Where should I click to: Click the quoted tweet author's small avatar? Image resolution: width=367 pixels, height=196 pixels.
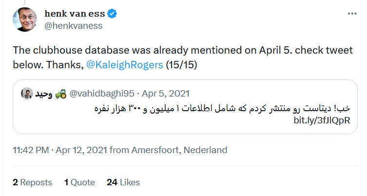(29, 93)
